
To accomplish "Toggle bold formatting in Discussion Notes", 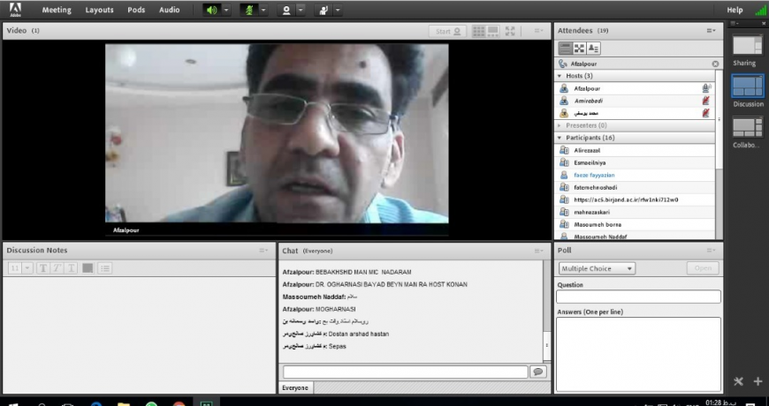I will coord(43,268).
